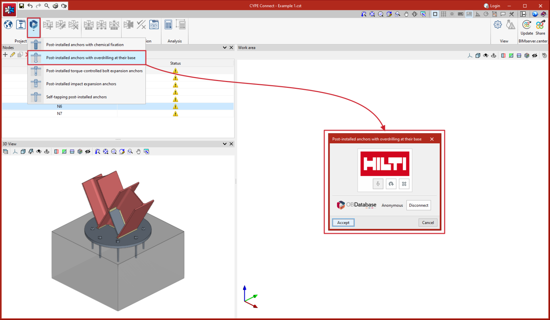
Task: Select the pan hand tool in top toolbar
Action: (406, 14)
